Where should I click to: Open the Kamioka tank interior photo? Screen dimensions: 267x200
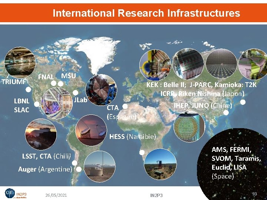pos(221,64)
